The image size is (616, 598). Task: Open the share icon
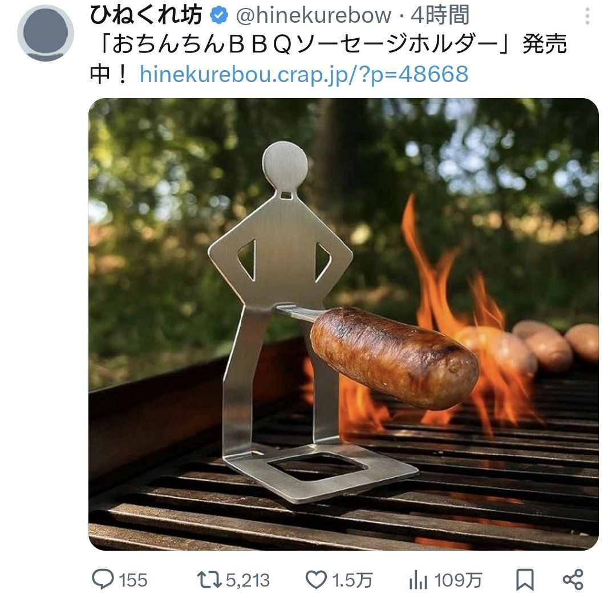pos(572,580)
